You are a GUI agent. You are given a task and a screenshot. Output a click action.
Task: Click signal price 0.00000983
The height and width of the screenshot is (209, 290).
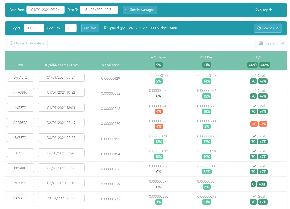click(x=111, y=169)
